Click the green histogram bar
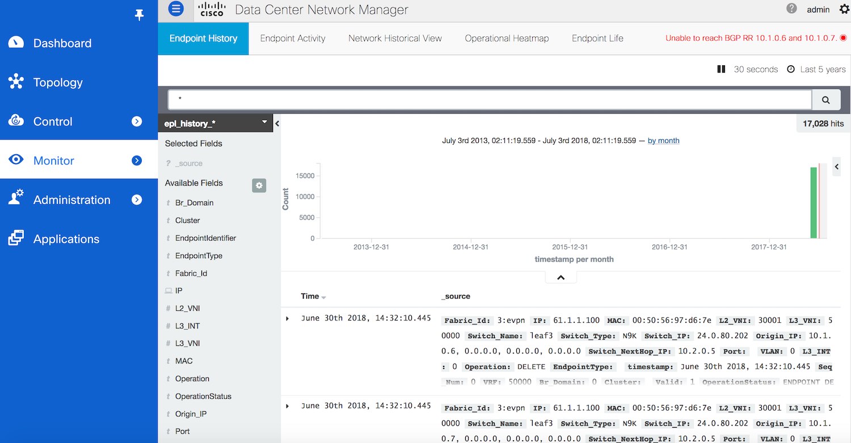Image resolution: width=851 pixels, height=443 pixels. click(x=814, y=203)
